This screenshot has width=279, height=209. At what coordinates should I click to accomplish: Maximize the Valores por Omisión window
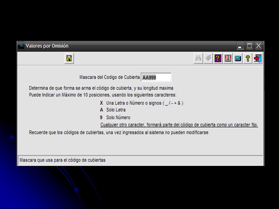(x=249, y=46)
